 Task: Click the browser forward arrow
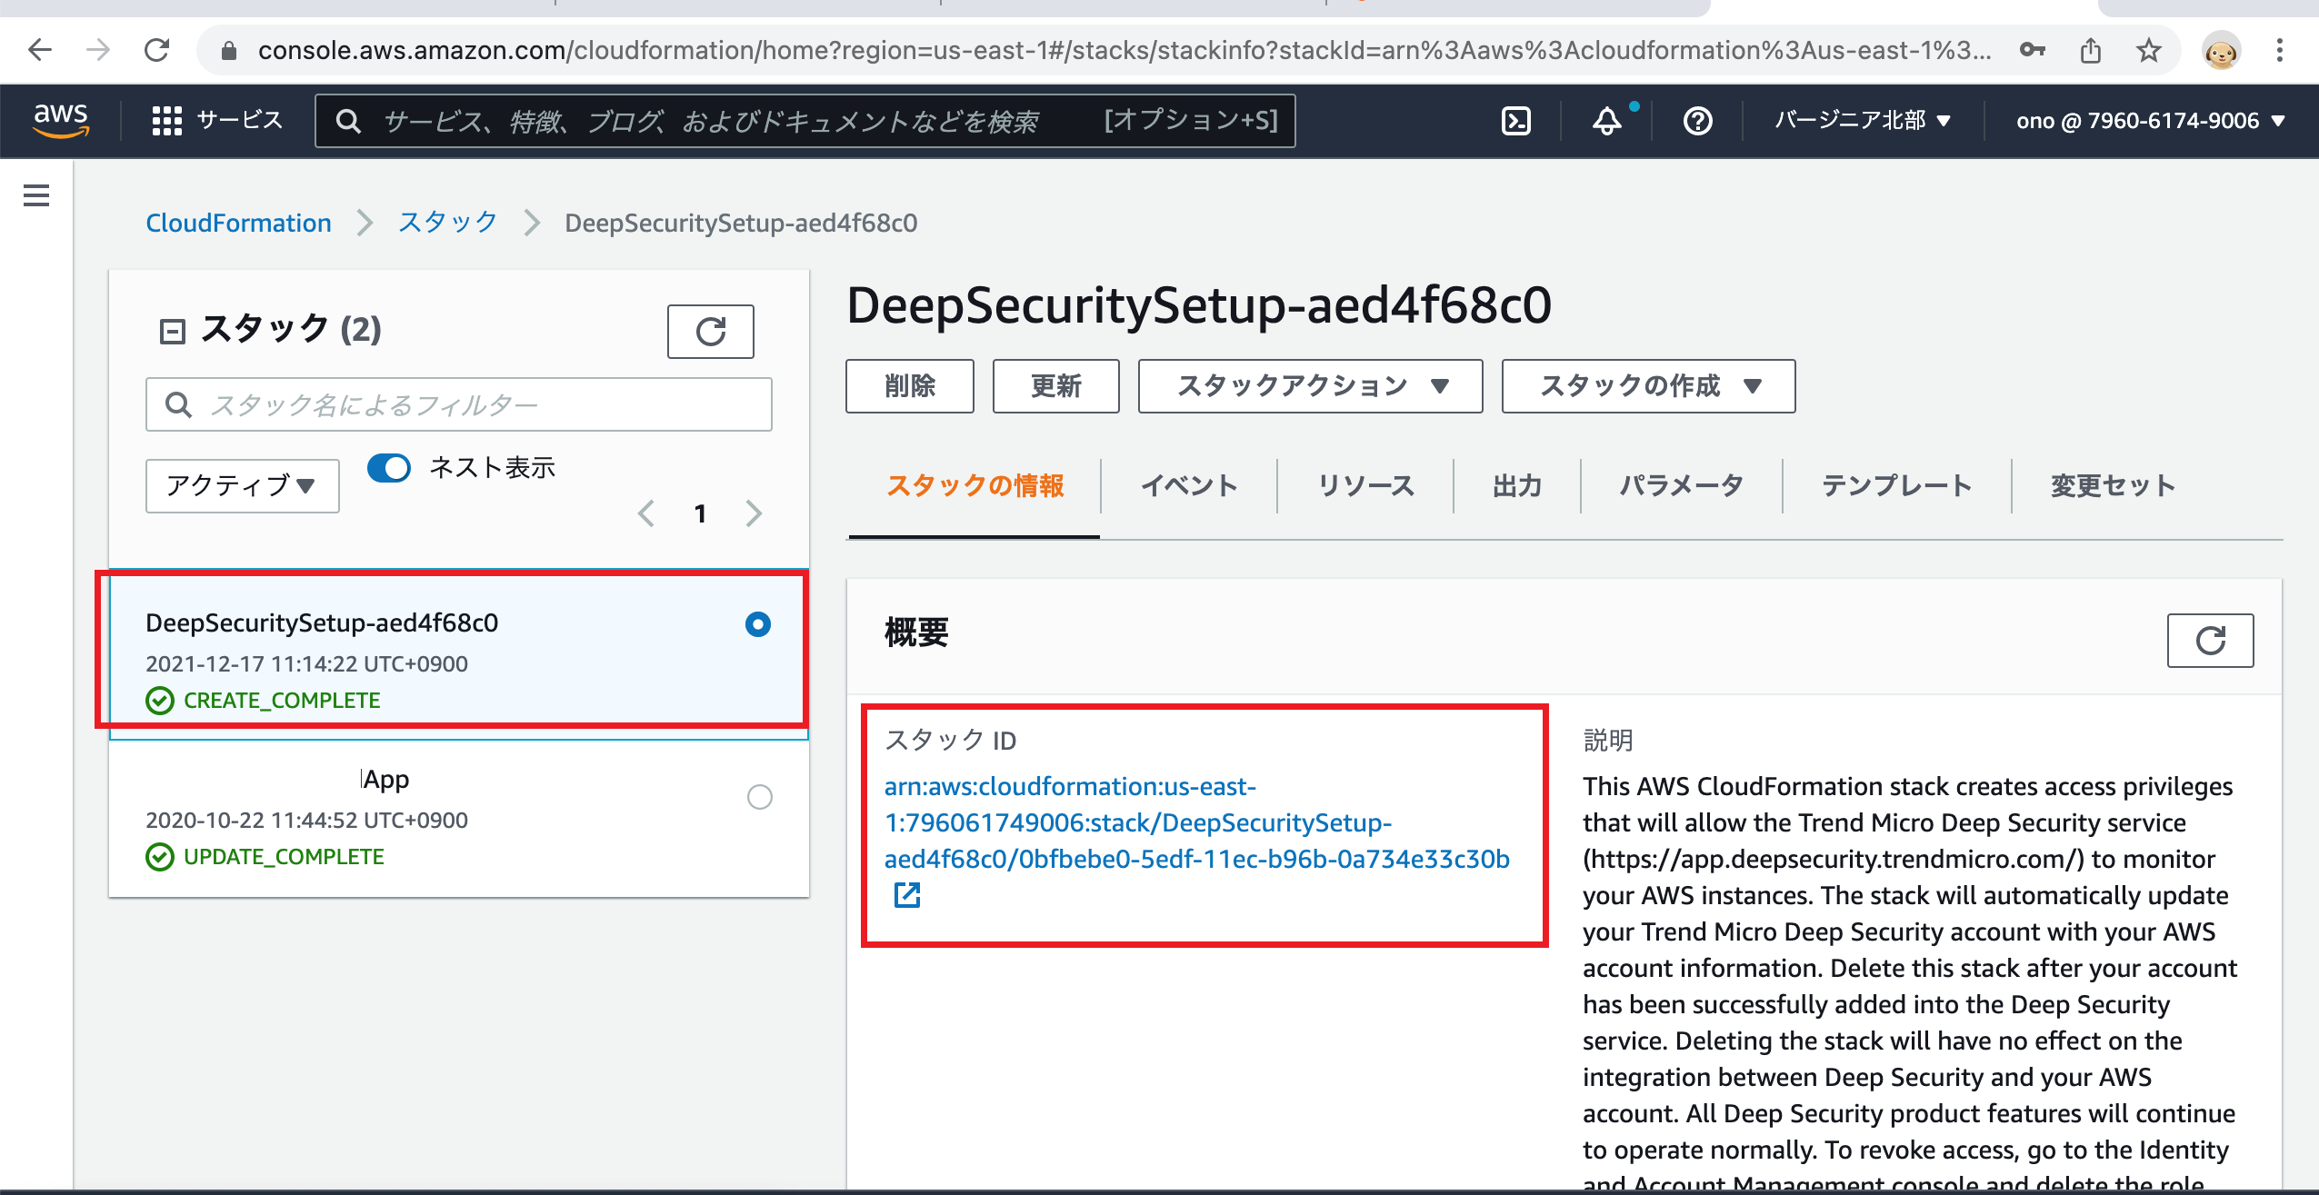click(x=98, y=50)
